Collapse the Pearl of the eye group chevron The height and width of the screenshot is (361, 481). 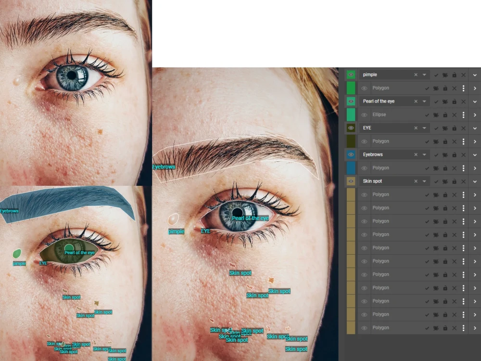(475, 101)
